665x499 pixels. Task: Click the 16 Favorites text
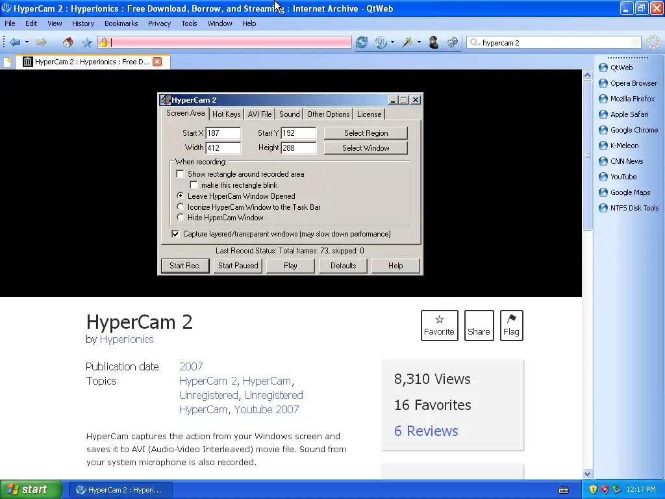point(433,405)
